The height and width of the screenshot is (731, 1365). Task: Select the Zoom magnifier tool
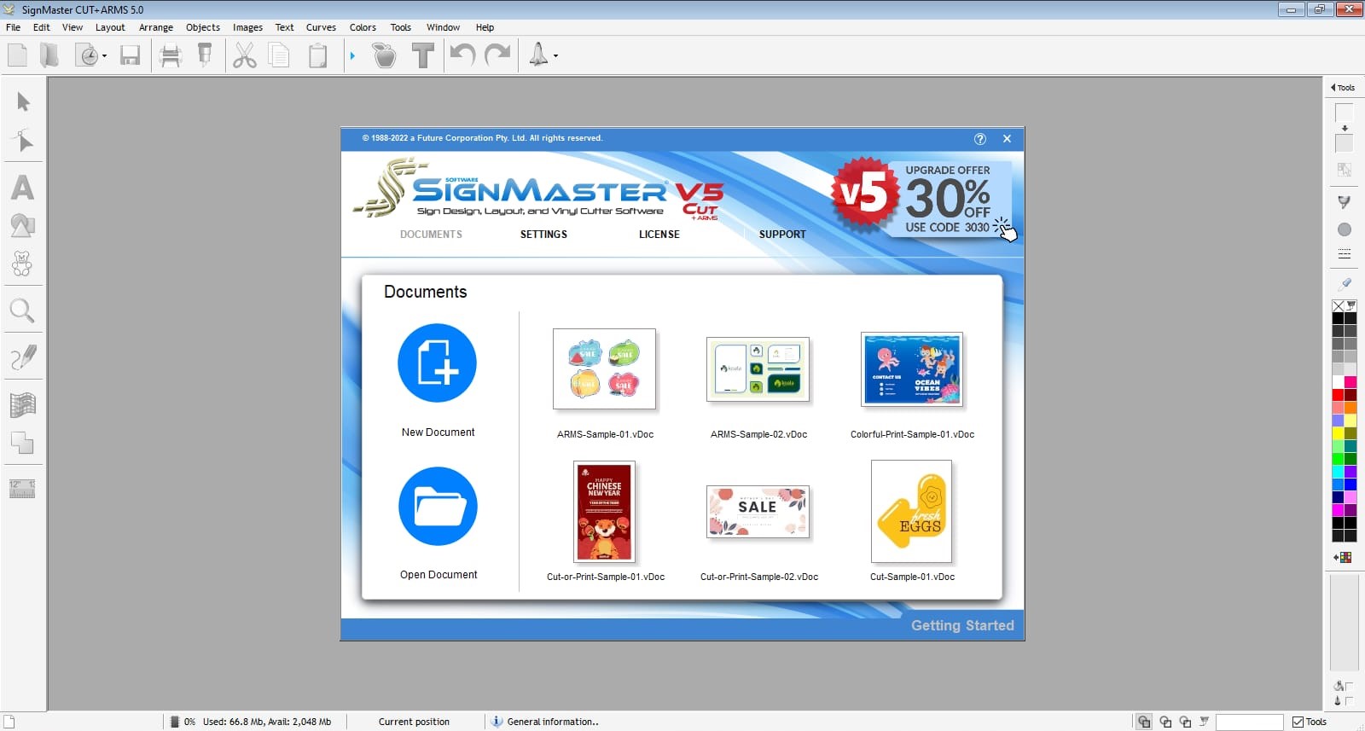[x=22, y=310]
